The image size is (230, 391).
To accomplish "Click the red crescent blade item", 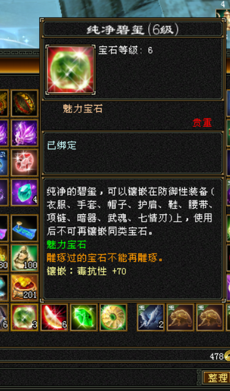I will (x=54, y=317).
